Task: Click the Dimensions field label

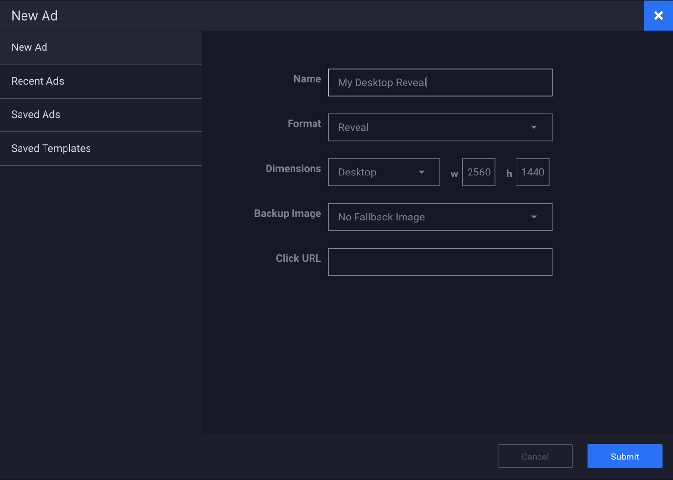Action: [293, 169]
